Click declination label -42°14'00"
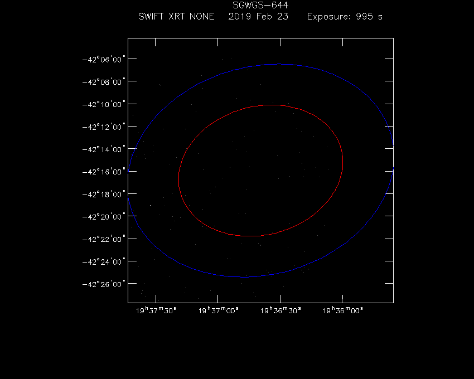The height and width of the screenshot is (379, 474). (x=104, y=149)
